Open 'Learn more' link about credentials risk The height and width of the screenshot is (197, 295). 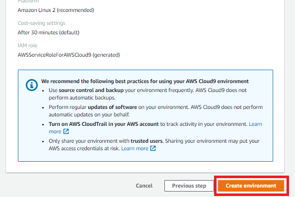pyautogui.click(x=135, y=149)
